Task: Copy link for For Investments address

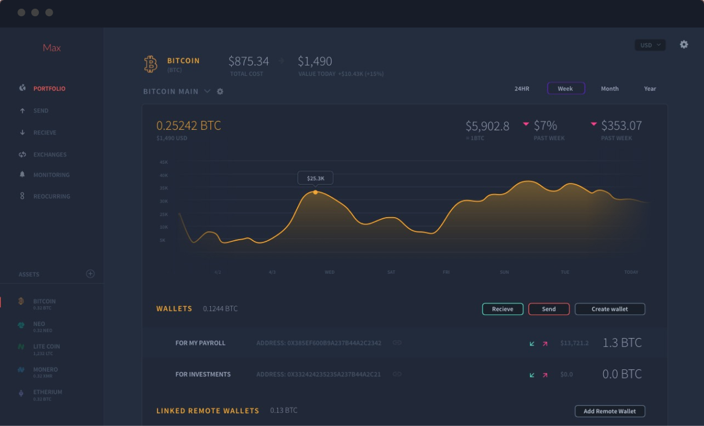Action: [397, 374]
